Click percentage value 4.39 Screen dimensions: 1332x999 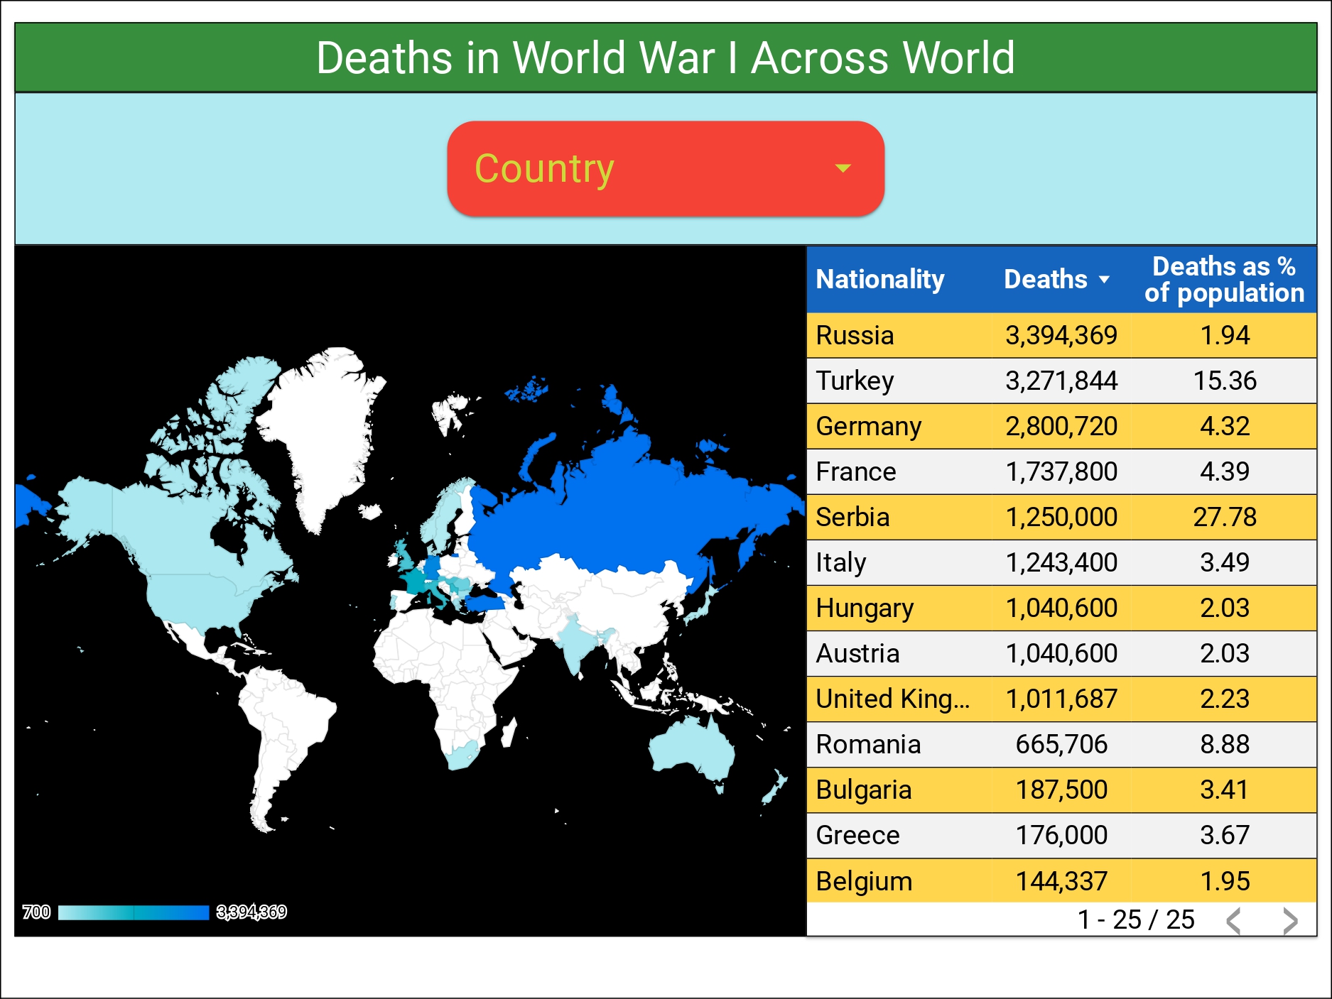[x=1225, y=471]
